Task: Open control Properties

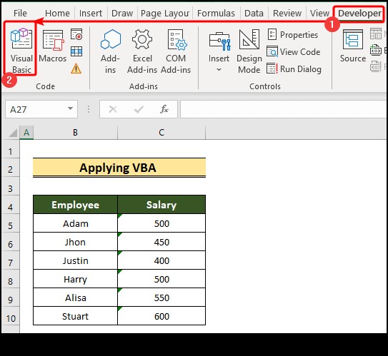Action: [x=293, y=34]
